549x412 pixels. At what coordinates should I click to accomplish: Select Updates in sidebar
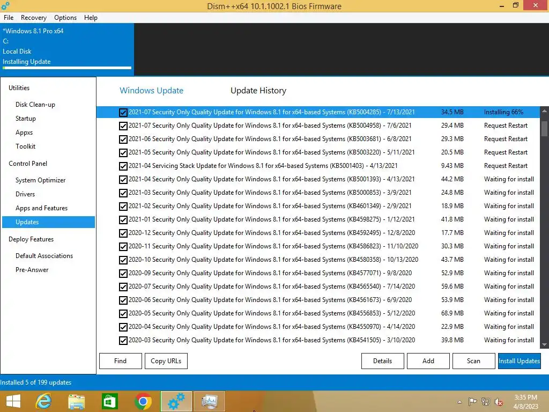click(x=48, y=222)
